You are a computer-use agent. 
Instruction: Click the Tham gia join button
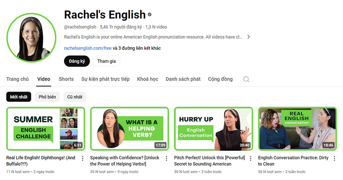coord(107,61)
